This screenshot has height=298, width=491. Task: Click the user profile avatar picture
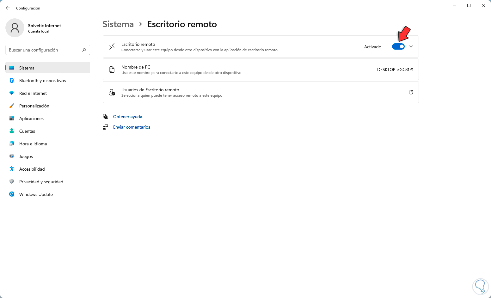(15, 28)
